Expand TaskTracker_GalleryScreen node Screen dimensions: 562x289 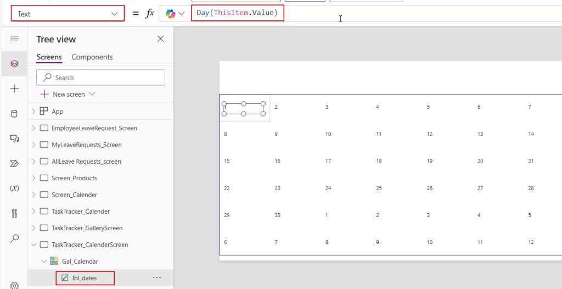[33, 228]
